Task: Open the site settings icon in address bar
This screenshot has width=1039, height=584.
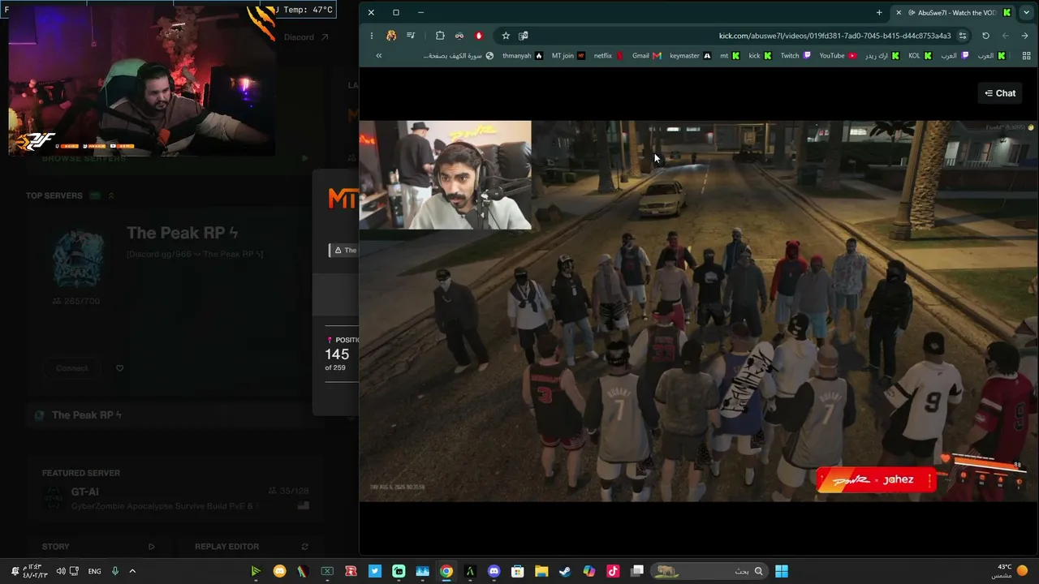Action: 963,36
